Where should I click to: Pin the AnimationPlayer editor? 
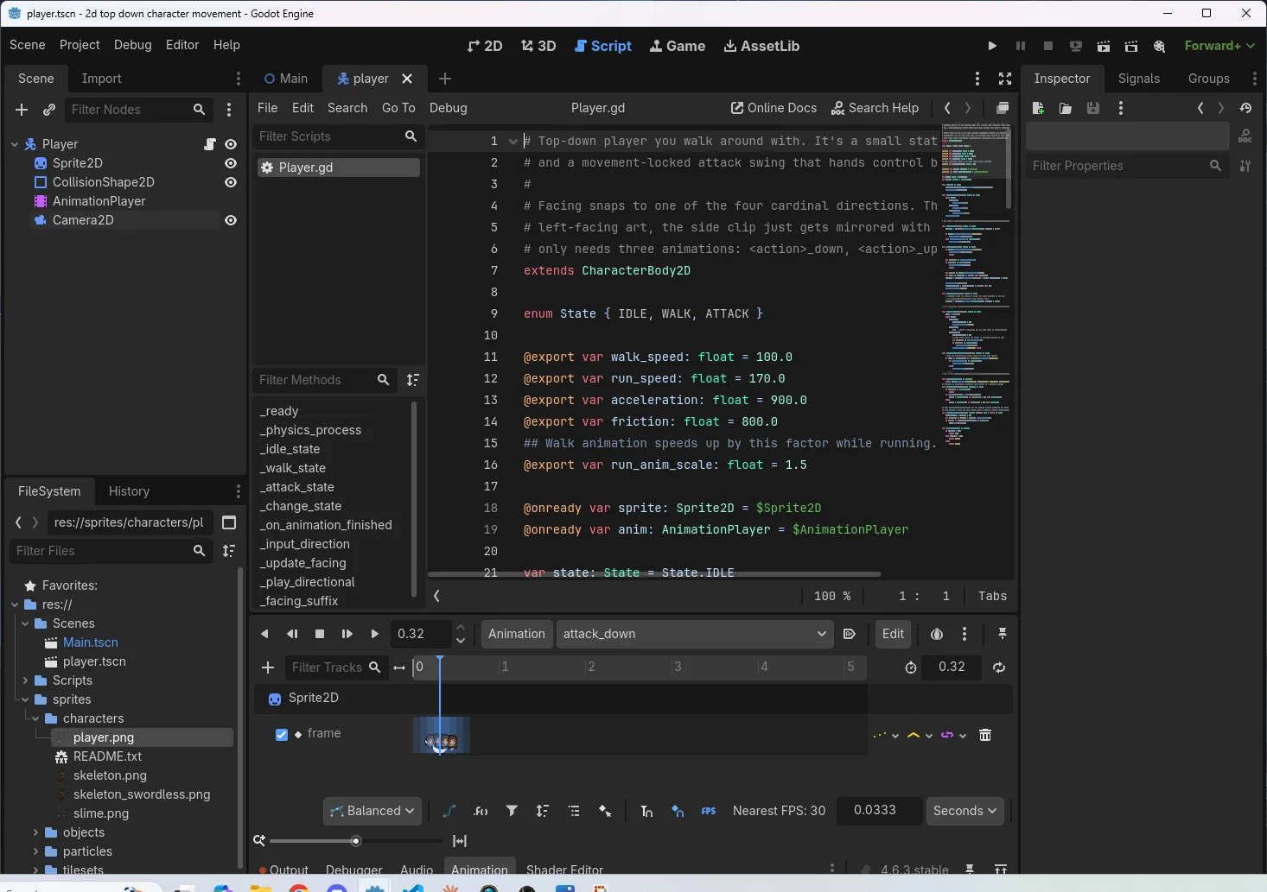tap(1003, 634)
